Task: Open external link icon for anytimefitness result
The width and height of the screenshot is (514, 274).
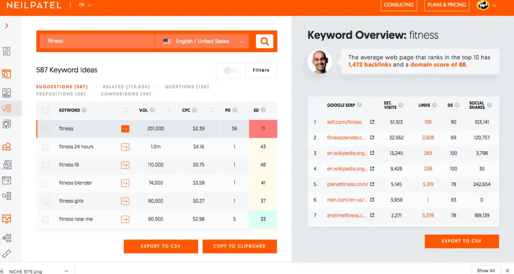Action: (x=372, y=215)
